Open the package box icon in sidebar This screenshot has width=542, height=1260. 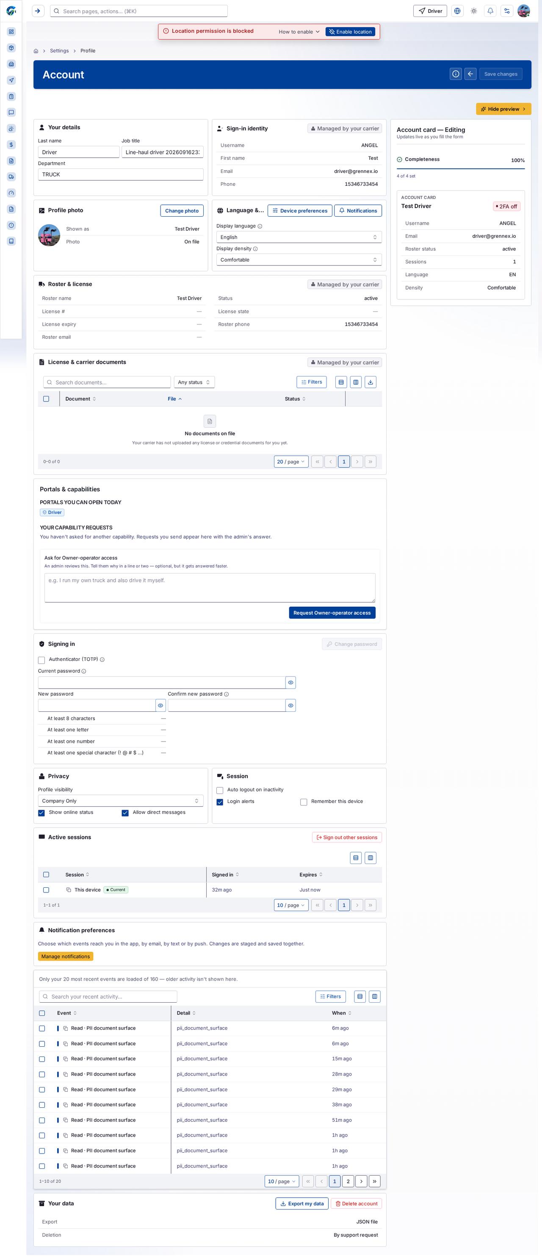click(11, 48)
